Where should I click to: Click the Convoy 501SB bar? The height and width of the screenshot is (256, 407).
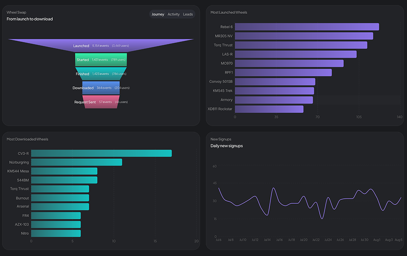pyautogui.click(x=275, y=81)
